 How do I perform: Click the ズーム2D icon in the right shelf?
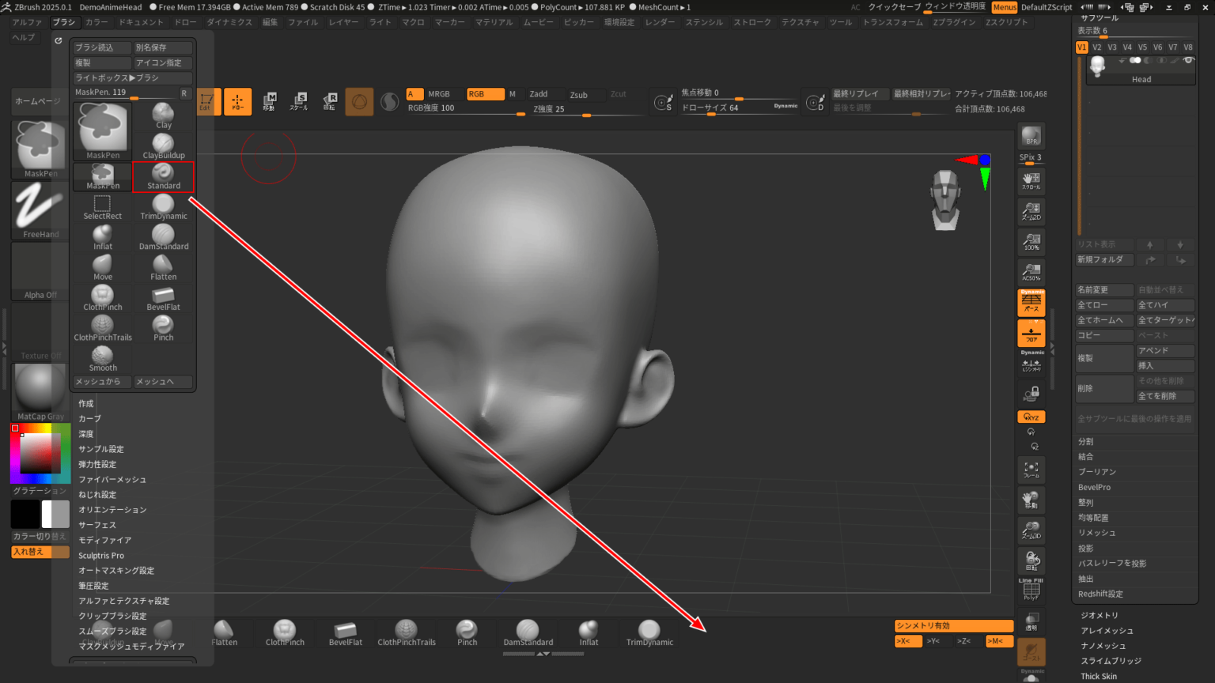coord(1031,211)
